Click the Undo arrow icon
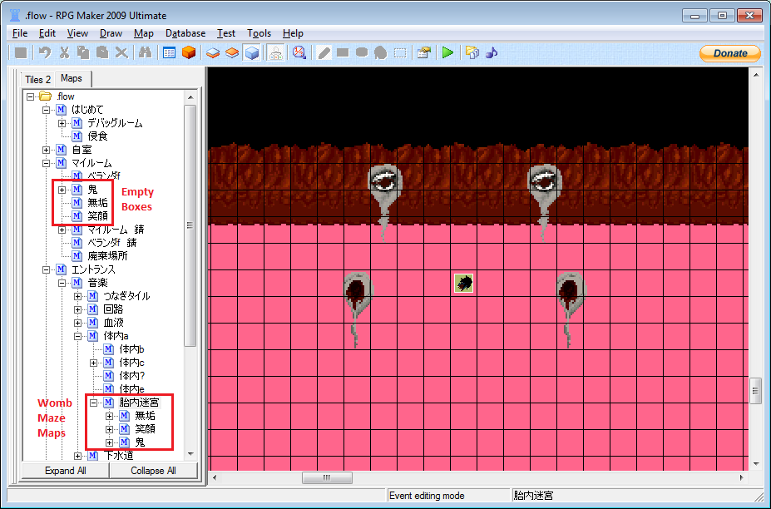The width and height of the screenshot is (771, 509). point(45,52)
